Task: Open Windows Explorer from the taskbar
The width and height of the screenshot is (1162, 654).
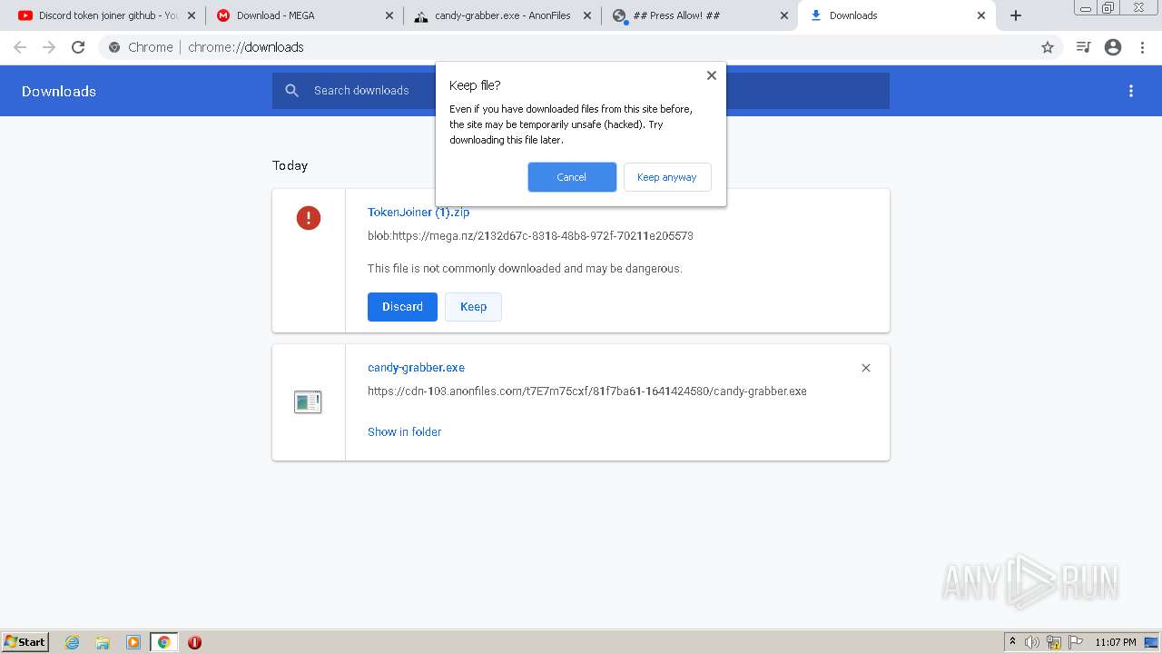Action: tap(103, 642)
